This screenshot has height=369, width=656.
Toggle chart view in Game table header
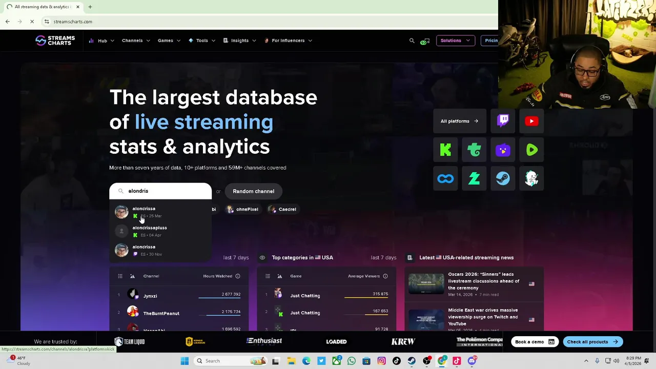pyautogui.click(x=280, y=276)
